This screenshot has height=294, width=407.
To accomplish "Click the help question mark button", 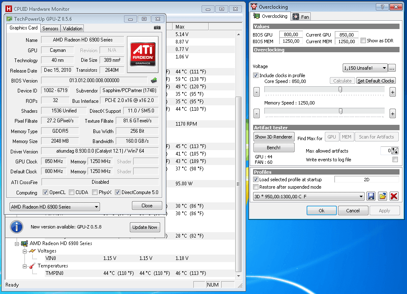I will pyautogui.click(x=382, y=7).
